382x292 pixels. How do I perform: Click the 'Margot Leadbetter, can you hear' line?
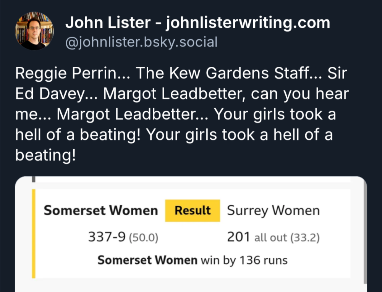226,94
